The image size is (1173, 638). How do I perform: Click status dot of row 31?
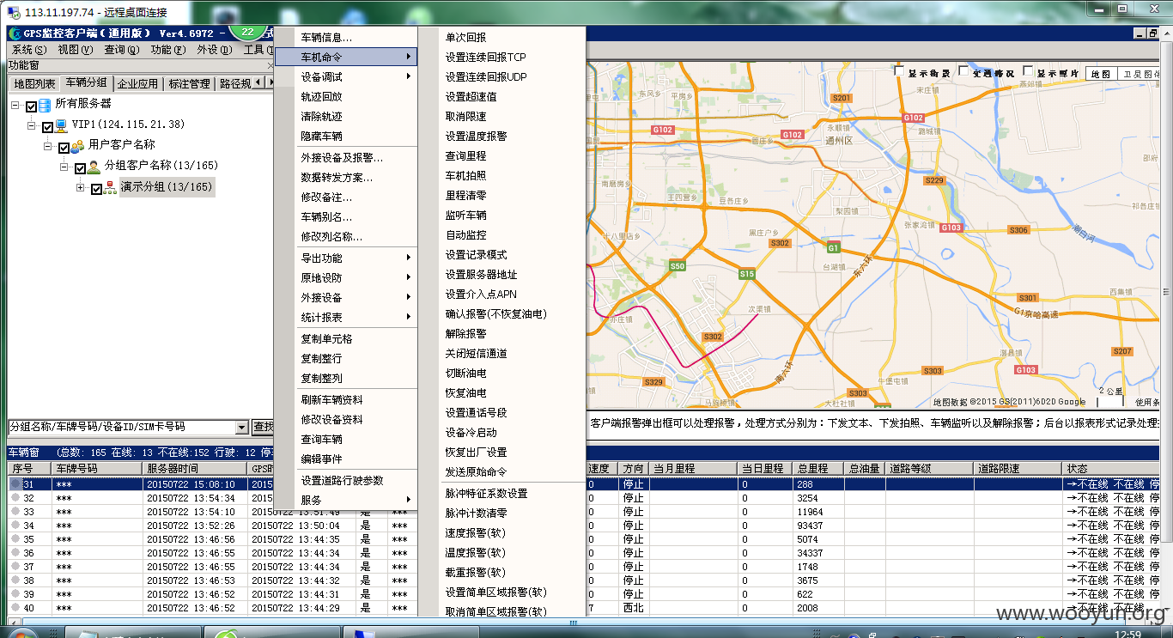(x=15, y=484)
